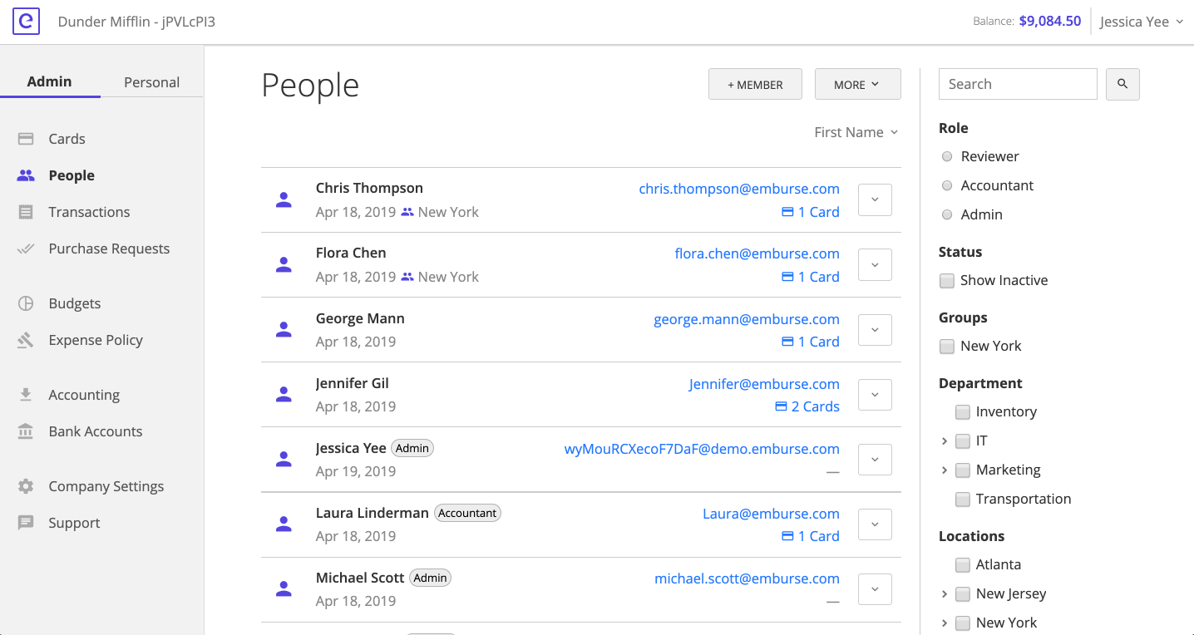Viewport: 1194px width, 635px height.
Task: Enable the Show Inactive checkbox
Action: 947,281
